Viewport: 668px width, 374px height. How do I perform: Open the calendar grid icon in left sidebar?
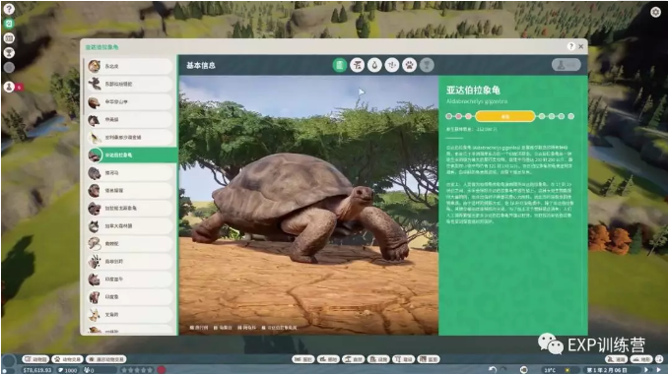click(9, 38)
